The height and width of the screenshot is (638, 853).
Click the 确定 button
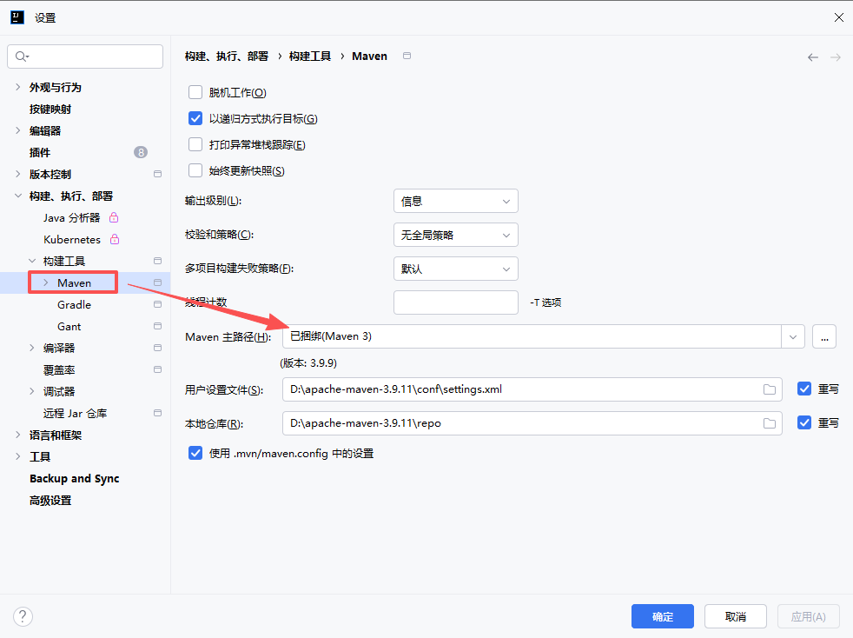(x=662, y=616)
